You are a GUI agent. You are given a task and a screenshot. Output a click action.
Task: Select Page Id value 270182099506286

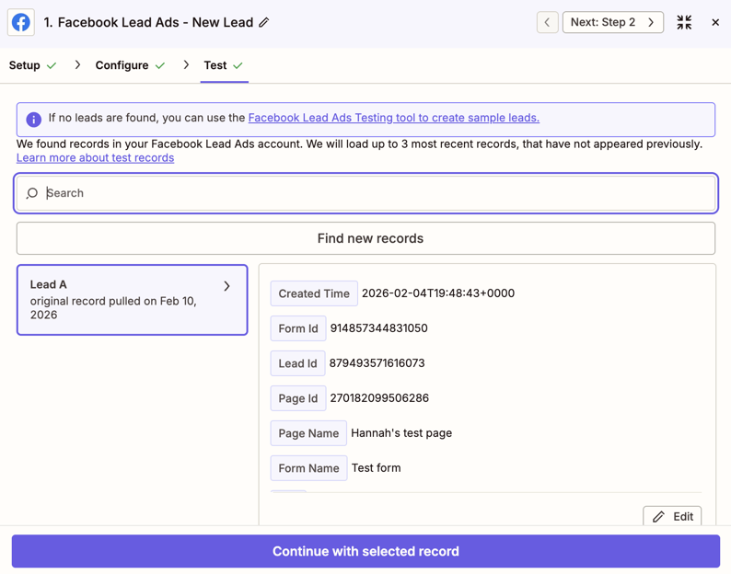[x=379, y=398]
